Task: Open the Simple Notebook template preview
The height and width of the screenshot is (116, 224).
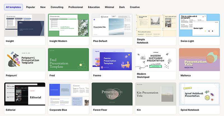Action: pyautogui.click(x=156, y=25)
